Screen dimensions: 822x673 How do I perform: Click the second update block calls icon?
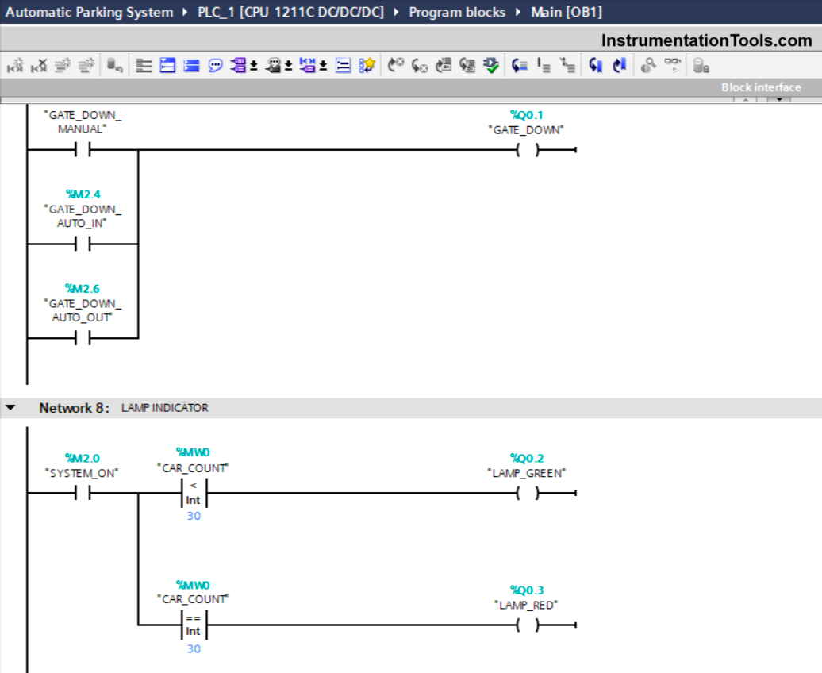tap(467, 66)
